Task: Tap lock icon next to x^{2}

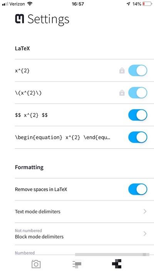Action: pos(122,70)
